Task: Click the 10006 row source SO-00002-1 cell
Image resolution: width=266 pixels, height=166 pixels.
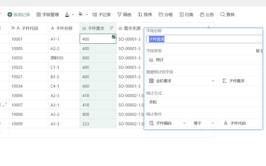Action: pos(130,96)
